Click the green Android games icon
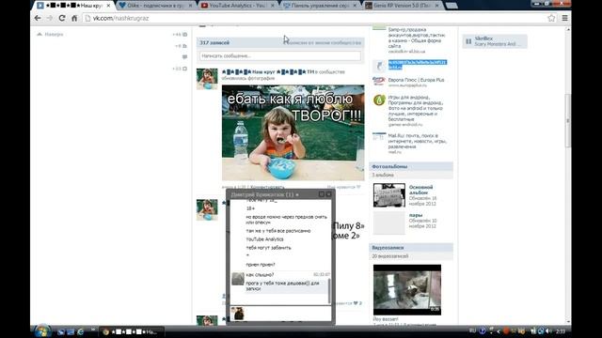The image size is (602, 338). (379, 100)
